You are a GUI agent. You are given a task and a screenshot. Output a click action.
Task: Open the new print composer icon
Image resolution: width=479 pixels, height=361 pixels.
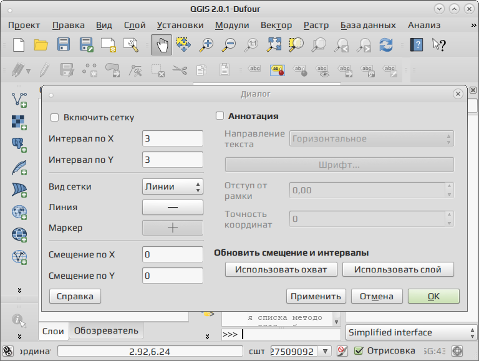(x=109, y=45)
